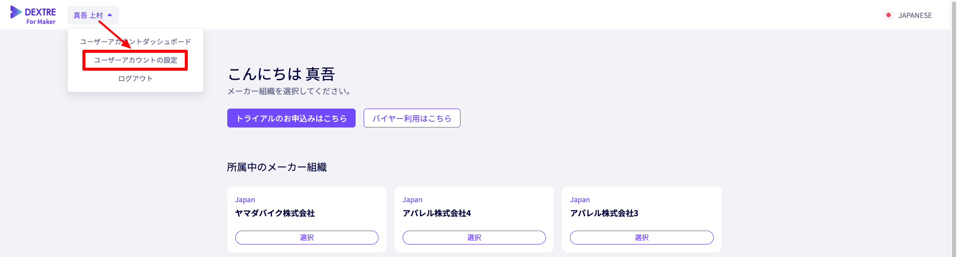Click バイヤー利用はこちら button
The height and width of the screenshot is (257, 957).
pos(412,118)
